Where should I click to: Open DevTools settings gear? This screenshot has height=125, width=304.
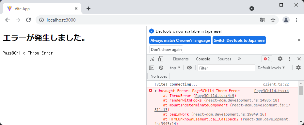[280, 59]
